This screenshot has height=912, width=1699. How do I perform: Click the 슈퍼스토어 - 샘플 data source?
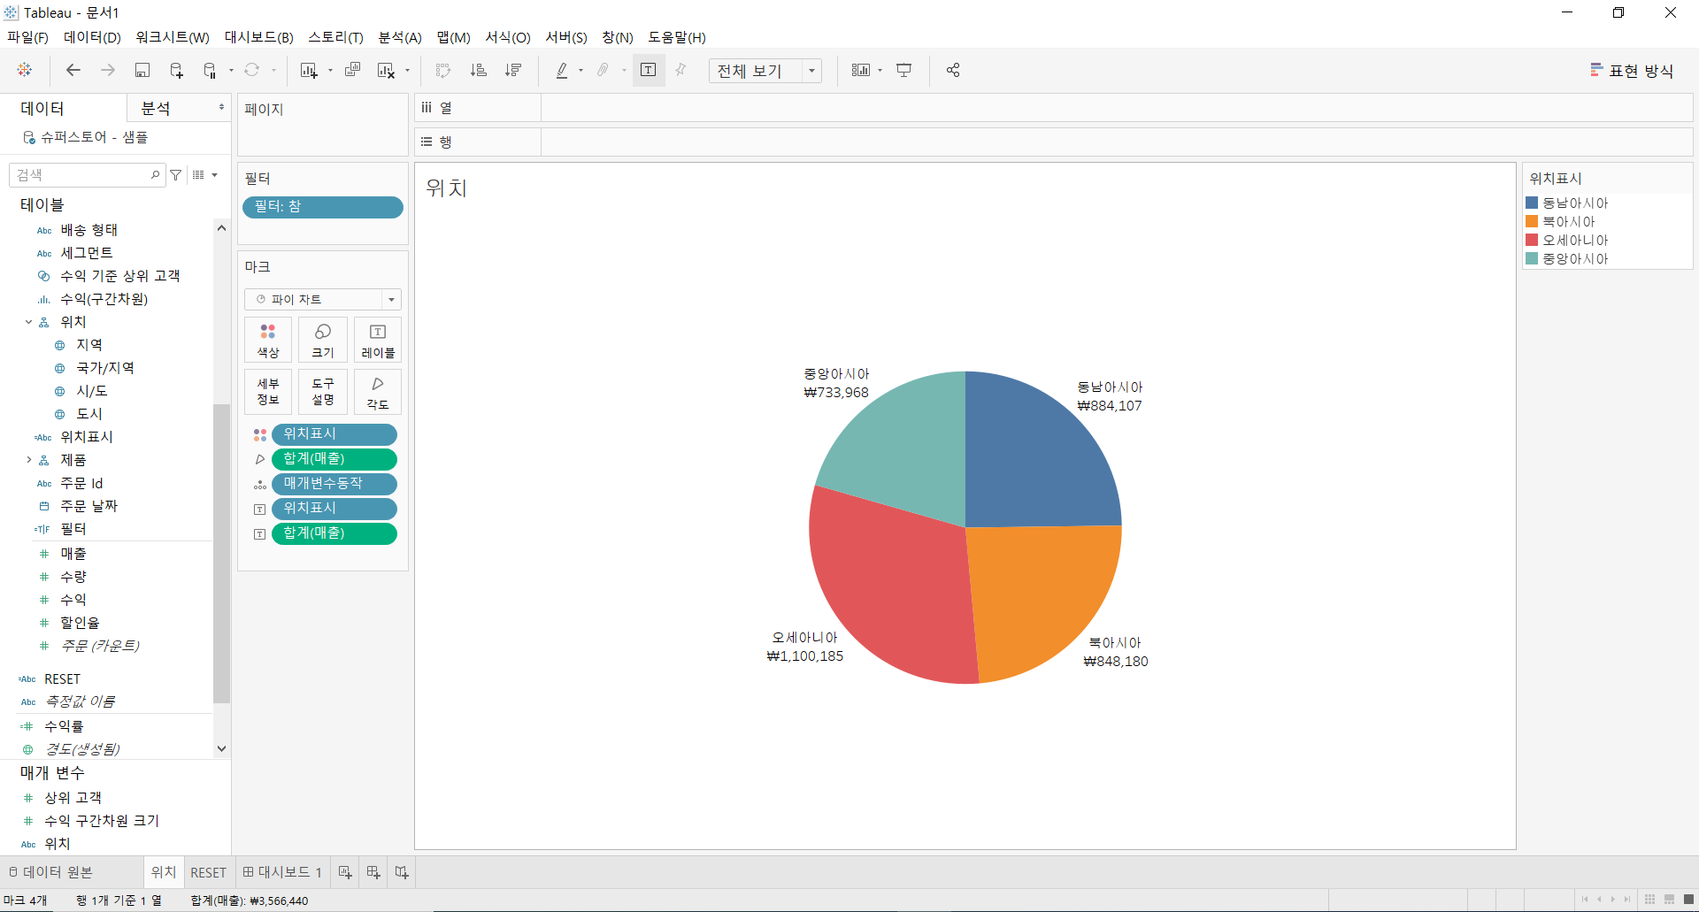point(86,137)
